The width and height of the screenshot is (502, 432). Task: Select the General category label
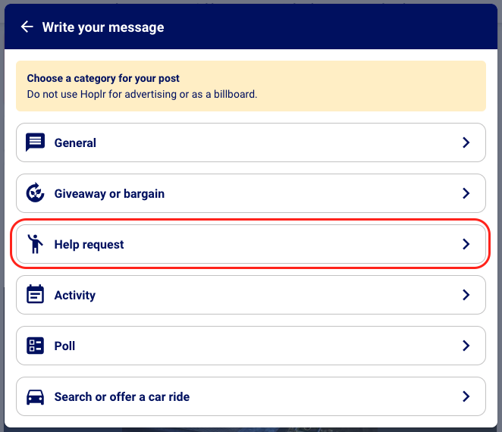click(x=75, y=142)
